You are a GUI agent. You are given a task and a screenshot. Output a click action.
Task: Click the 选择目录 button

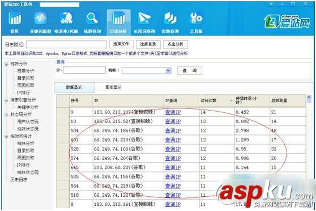[x=148, y=44]
